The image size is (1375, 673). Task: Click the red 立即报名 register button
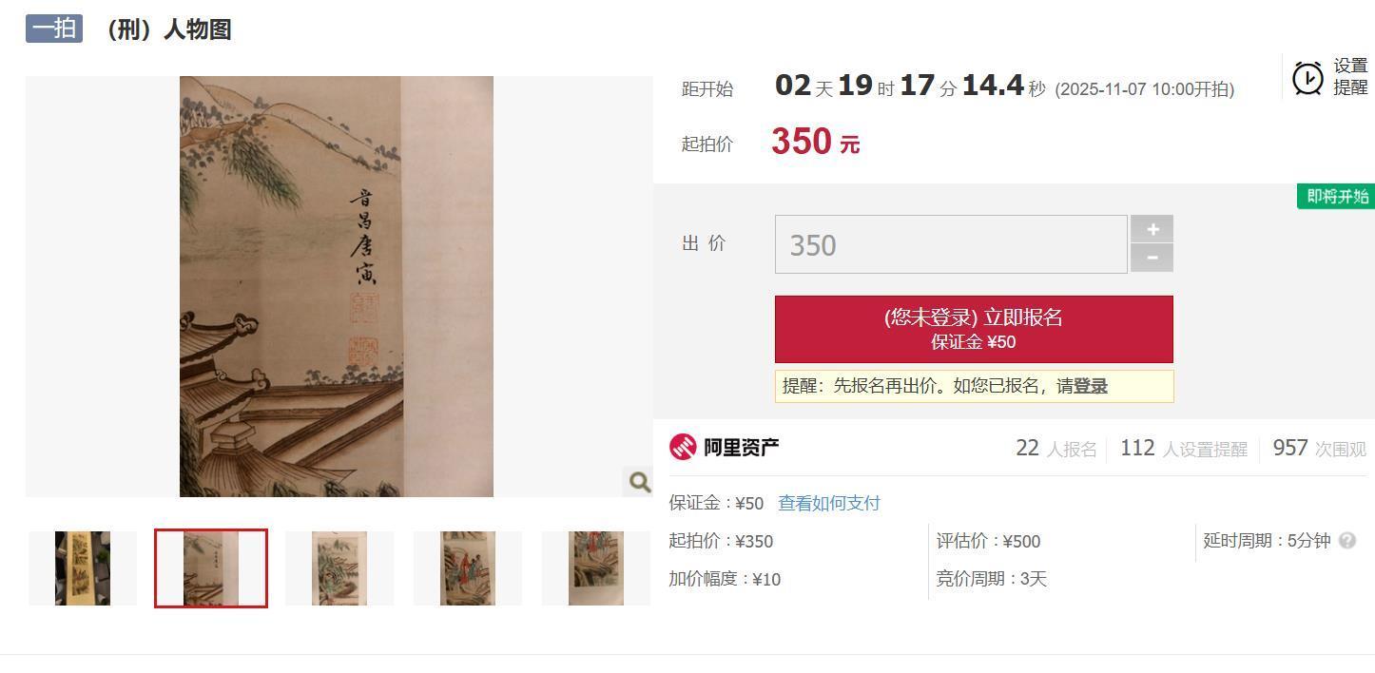coord(974,329)
